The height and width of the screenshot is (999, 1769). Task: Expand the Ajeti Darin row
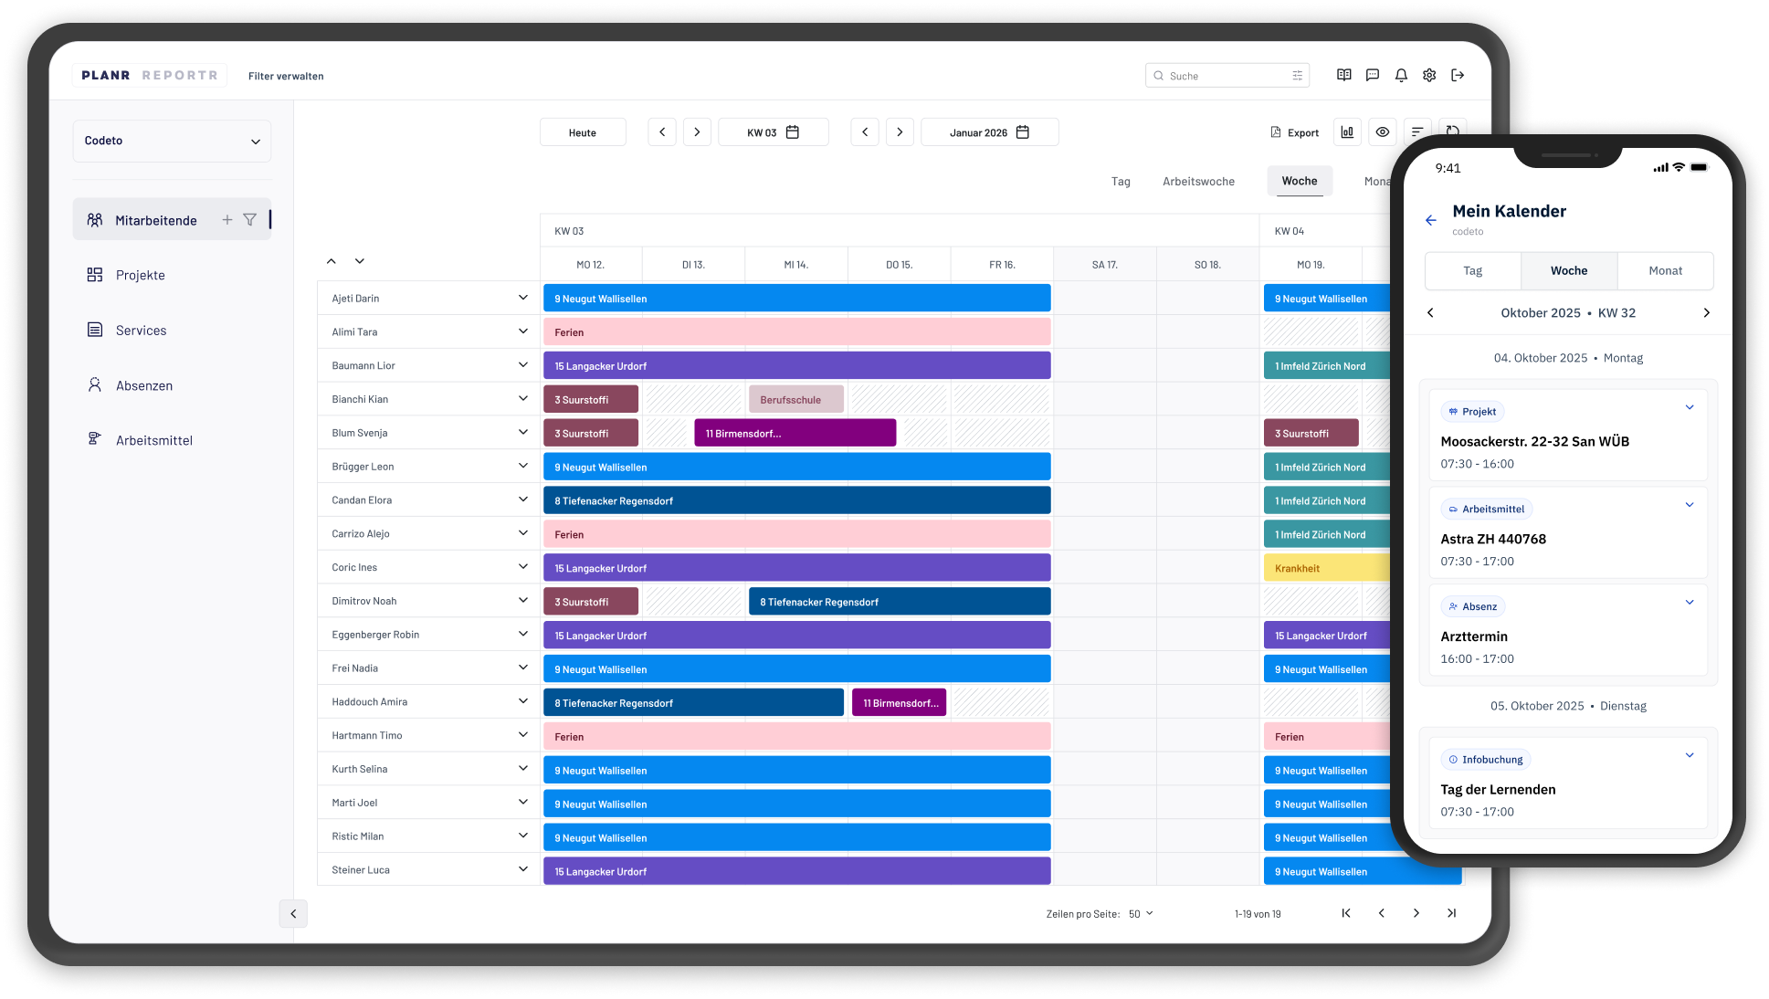point(522,298)
